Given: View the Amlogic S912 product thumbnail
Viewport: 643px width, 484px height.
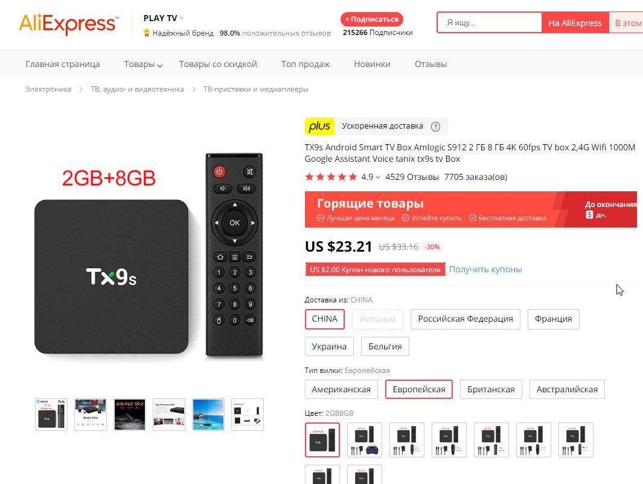Looking at the screenshot, I should click(130, 415).
